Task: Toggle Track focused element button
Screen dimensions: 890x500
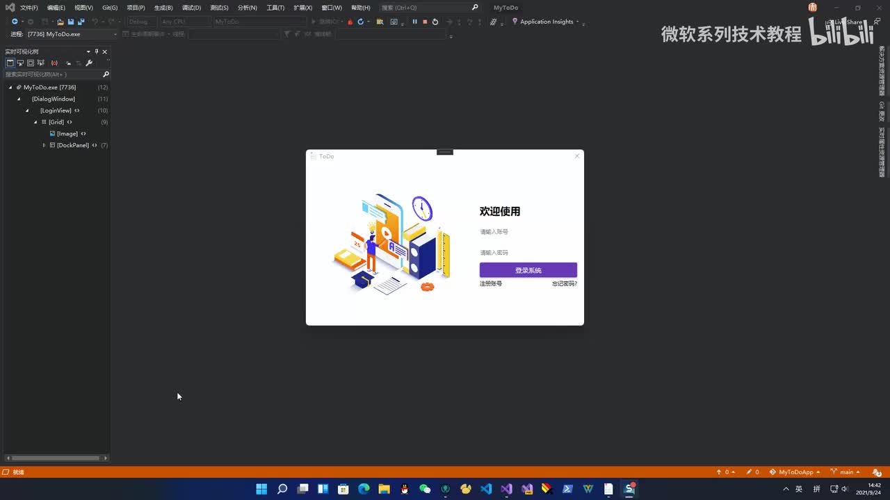Action: 41,62
